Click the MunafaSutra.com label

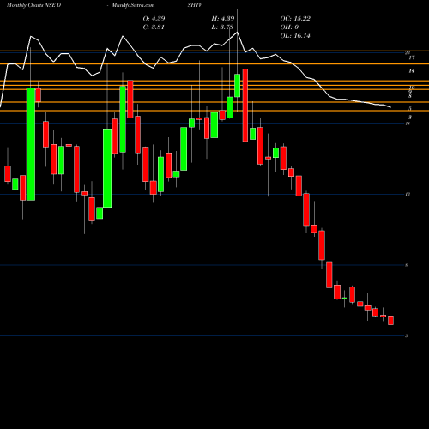133,5
